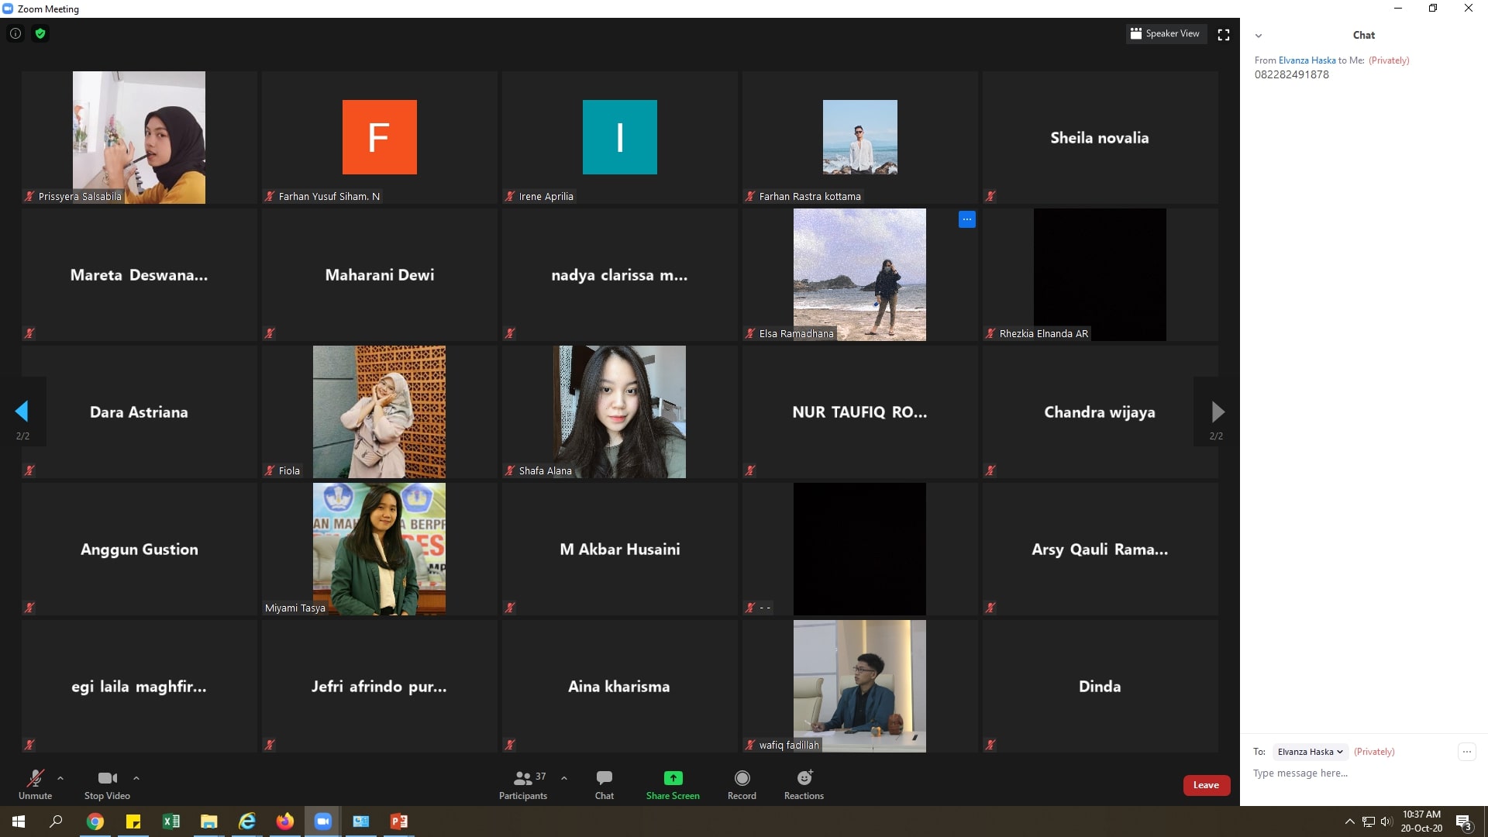The image size is (1488, 837).
Task: Click the red Leave button
Action: click(1206, 785)
